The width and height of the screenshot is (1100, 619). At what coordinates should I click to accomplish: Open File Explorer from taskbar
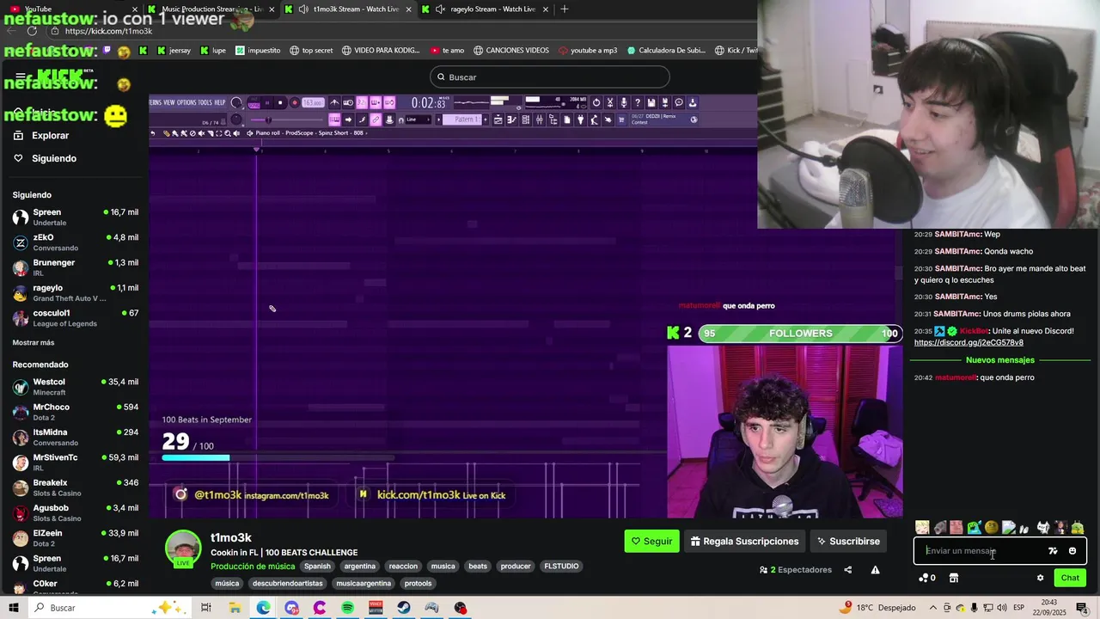pyautogui.click(x=235, y=608)
